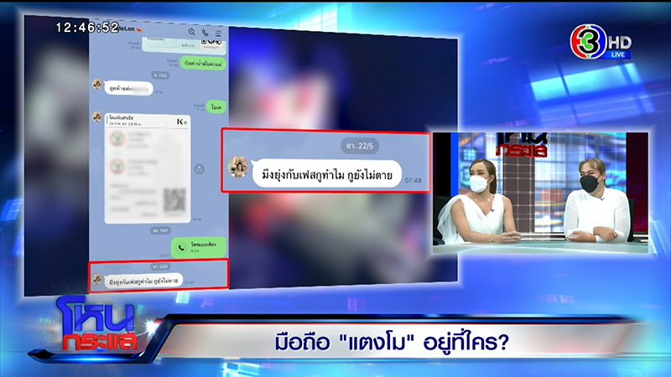The height and width of the screenshot is (377, 671).
Task: Click the enlarged date chip 'อา. 22/5'
Action: [x=360, y=146]
